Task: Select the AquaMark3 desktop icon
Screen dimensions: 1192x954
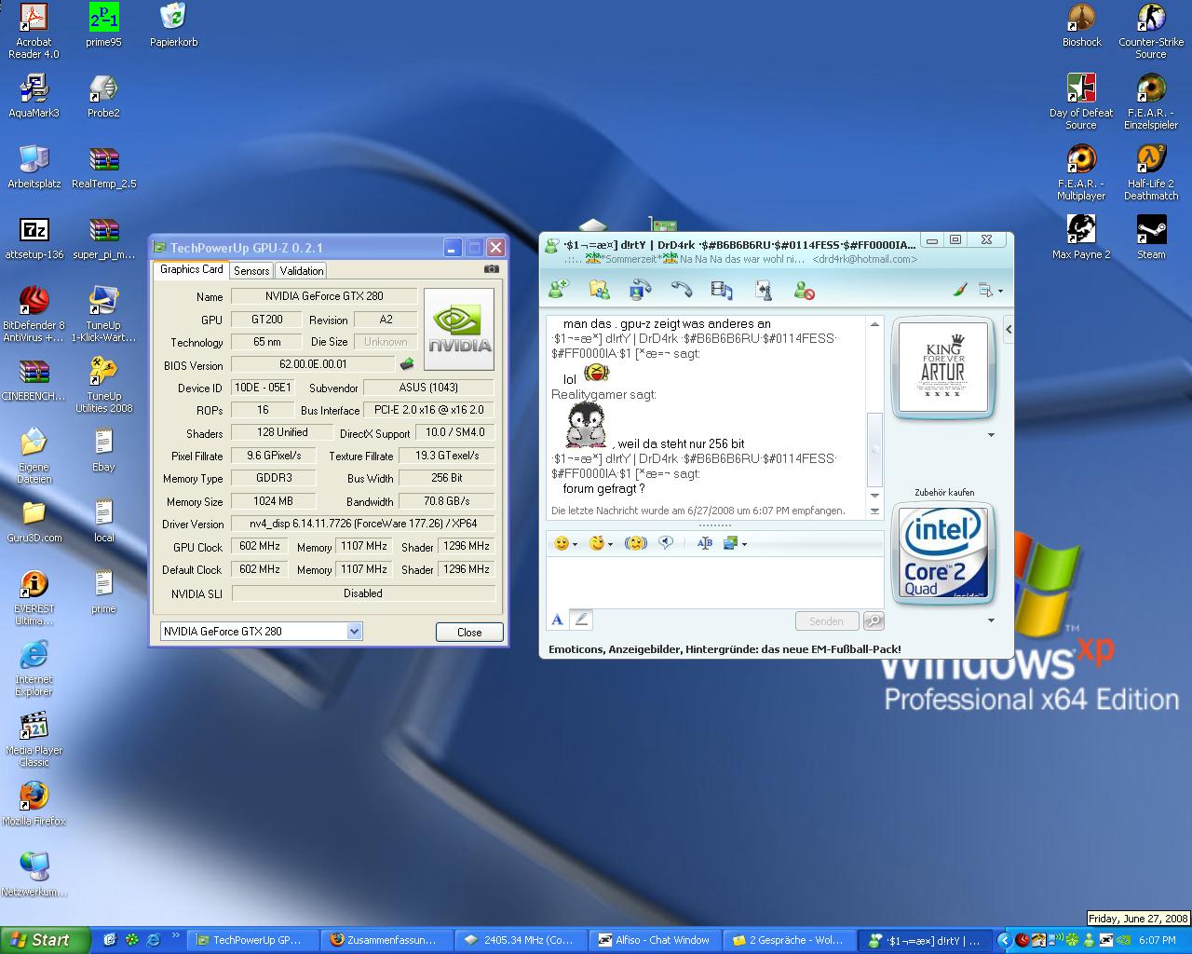Action: point(34,96)
